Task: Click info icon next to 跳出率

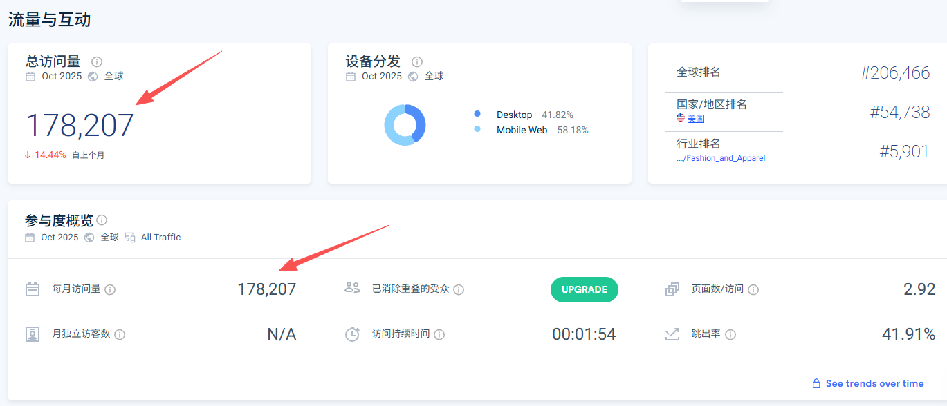Action: [x=730, y=334]
